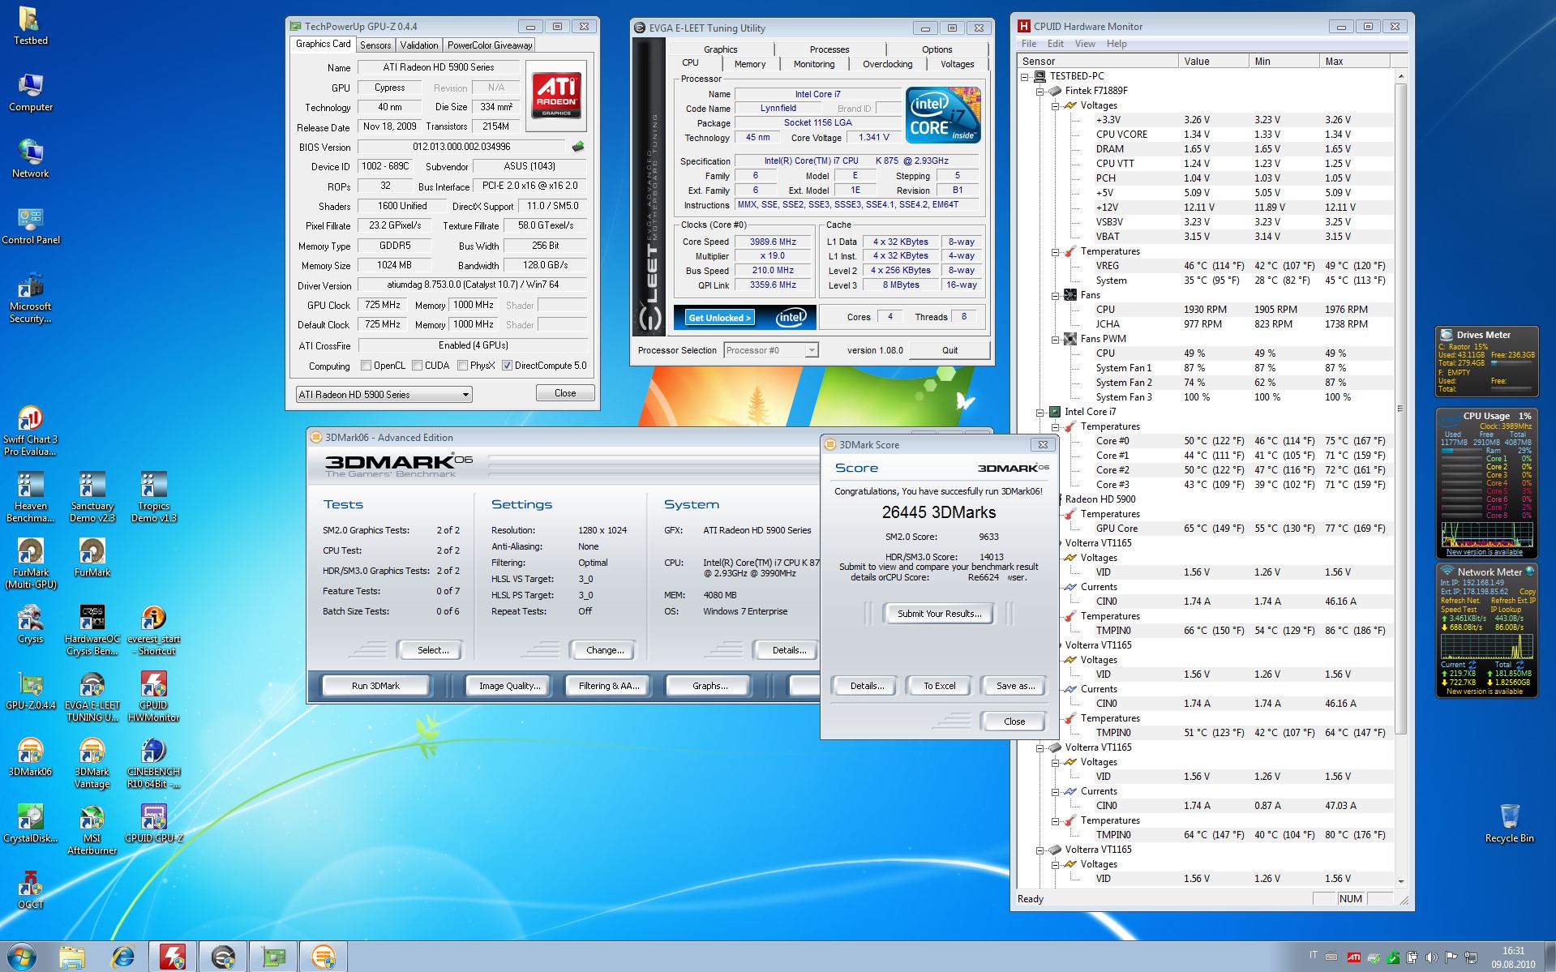Launch everest_start shortcut icon
This screenshot has height=972, width=1556.
point(153,630)
